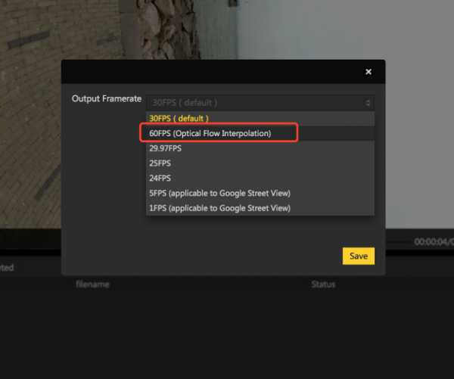454x379 pixels.
Task: Select 30FPS (default) option
Action: [x=179, y=119]
